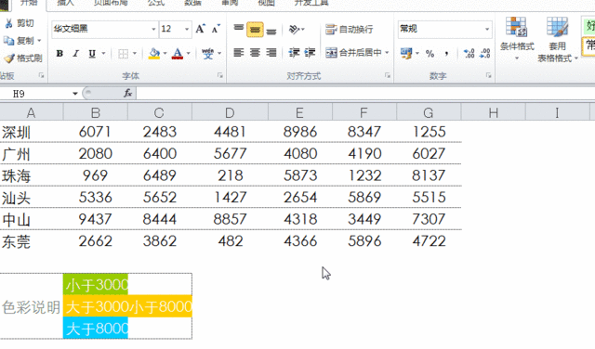Viewport: 595px width, 349px height.
Task: Decrease indent
Action: pyautogui.click(x=294, y=53)
